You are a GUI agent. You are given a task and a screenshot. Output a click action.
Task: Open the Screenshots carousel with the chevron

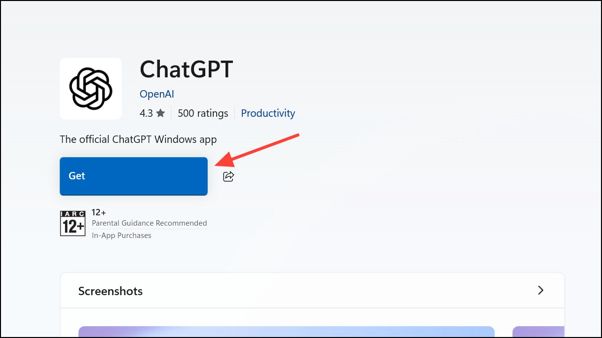541,290
